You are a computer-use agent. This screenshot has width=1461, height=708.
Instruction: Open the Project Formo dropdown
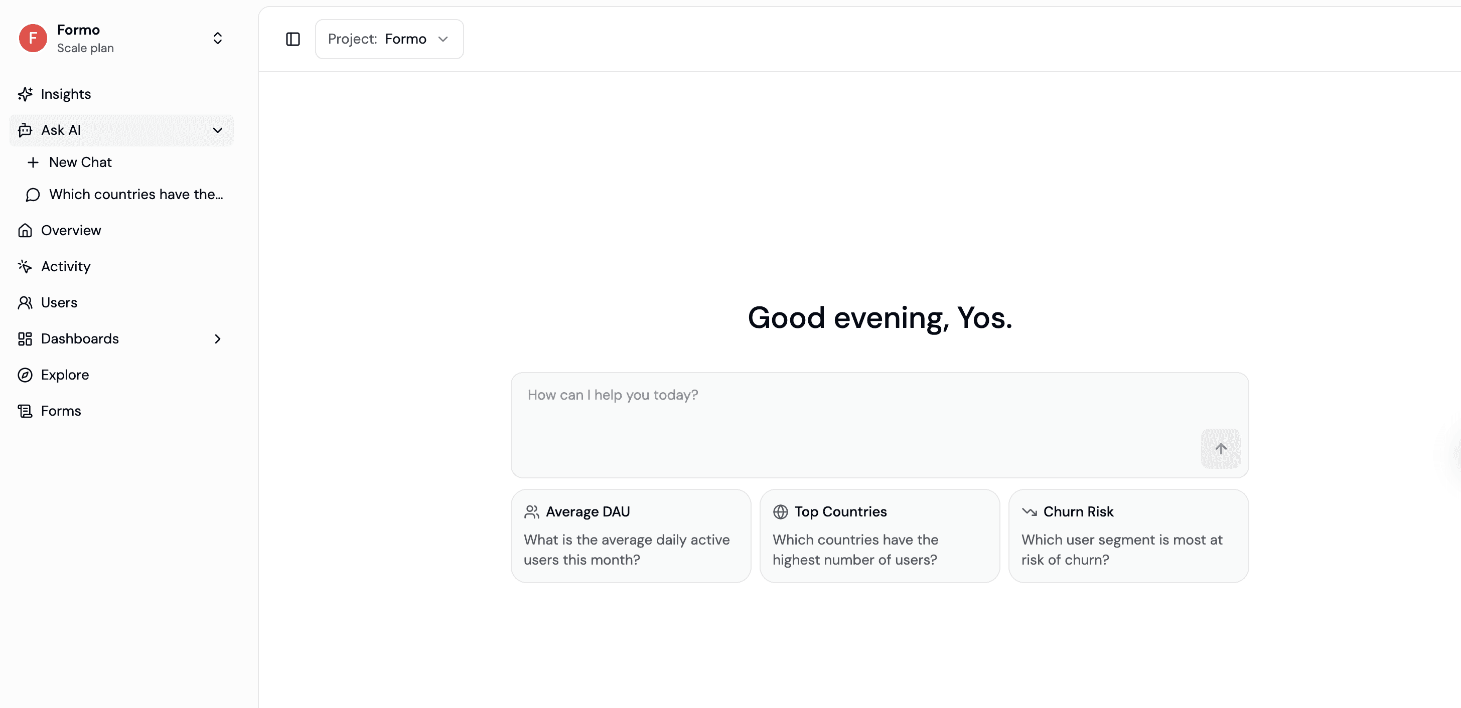(x=389, y=39)
